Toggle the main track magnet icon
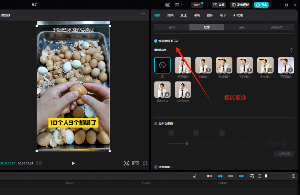The image size is (300, 195). click(x=210, y=176)
